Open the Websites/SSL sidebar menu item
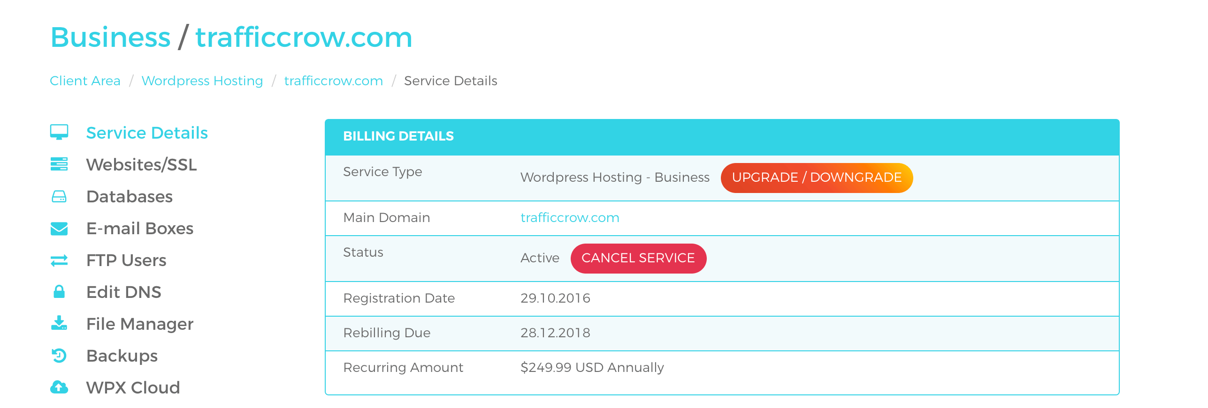1208x408 pixels. pyautogui.click(x=141, y=165)
